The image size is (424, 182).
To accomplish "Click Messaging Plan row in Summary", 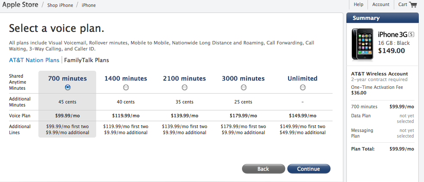I will (x=382, y=133).
